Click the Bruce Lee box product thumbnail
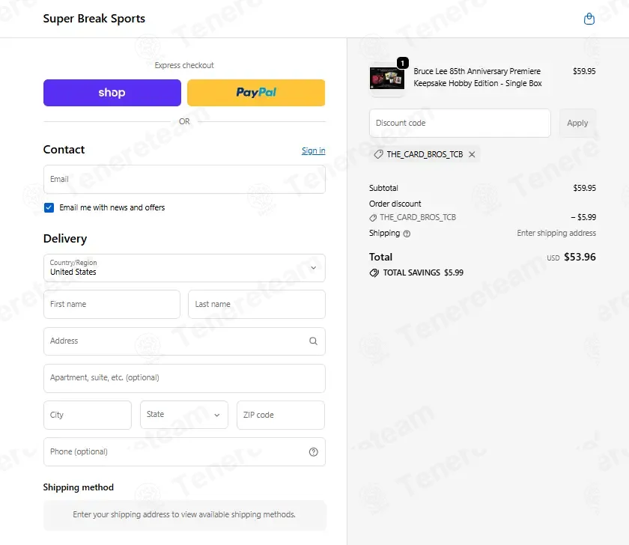The width and height of the screenshot is (629, 545). tap(386, 78)
